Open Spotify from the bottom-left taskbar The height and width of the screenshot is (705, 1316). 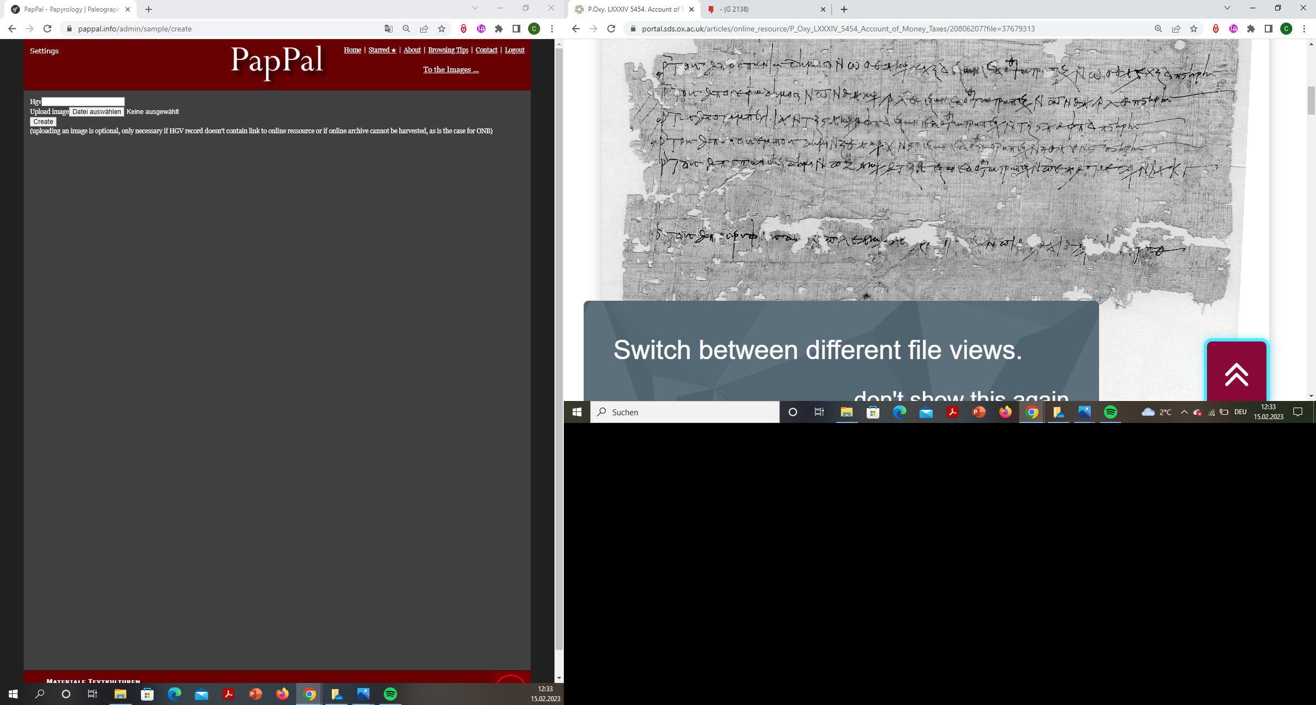[x=390, y=694]
